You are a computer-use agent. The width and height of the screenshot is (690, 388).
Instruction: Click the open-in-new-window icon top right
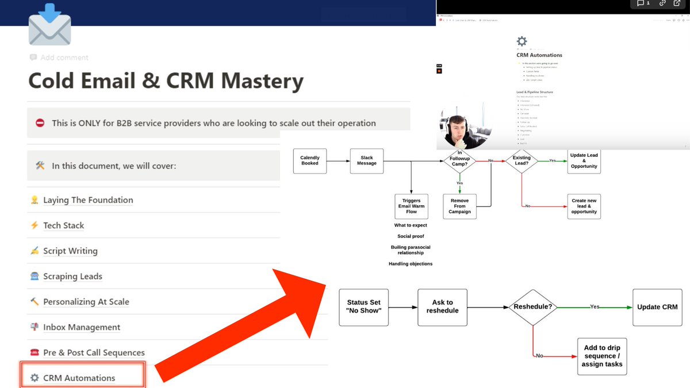(677, 3)
